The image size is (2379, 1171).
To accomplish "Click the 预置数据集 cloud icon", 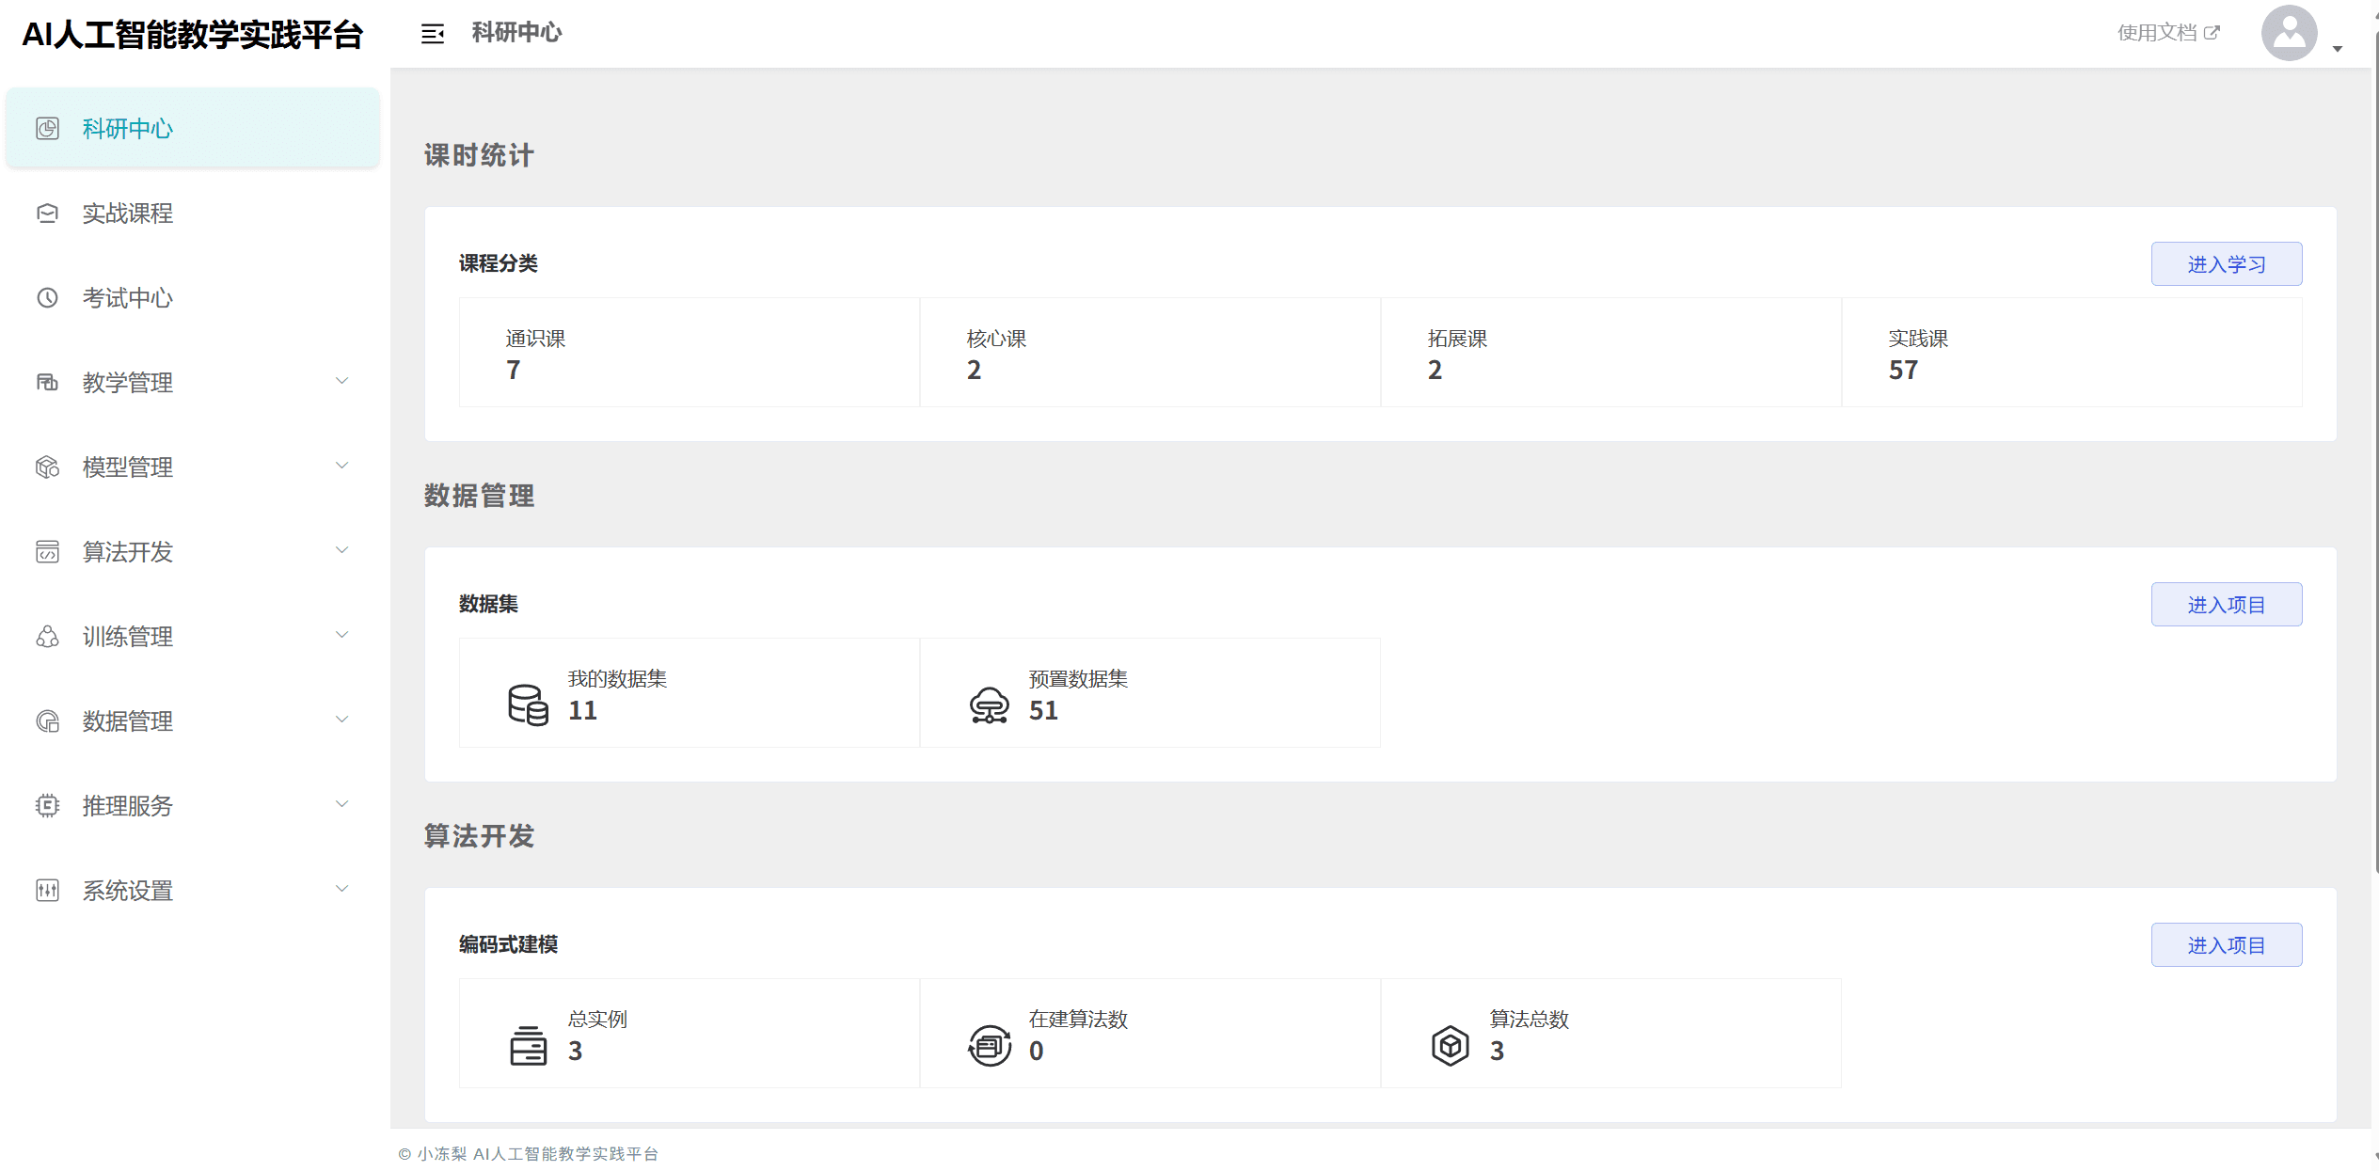I will tap(989, 704).
